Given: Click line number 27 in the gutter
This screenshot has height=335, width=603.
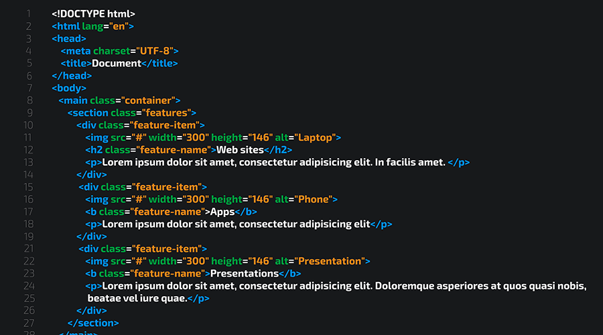Looking at the screenshot, I should coord(28,323).
